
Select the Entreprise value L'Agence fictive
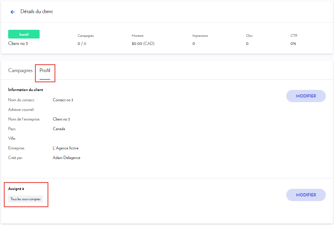(65, 148)
